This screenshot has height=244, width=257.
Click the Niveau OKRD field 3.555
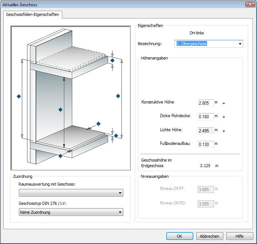(x=206, y=204)
